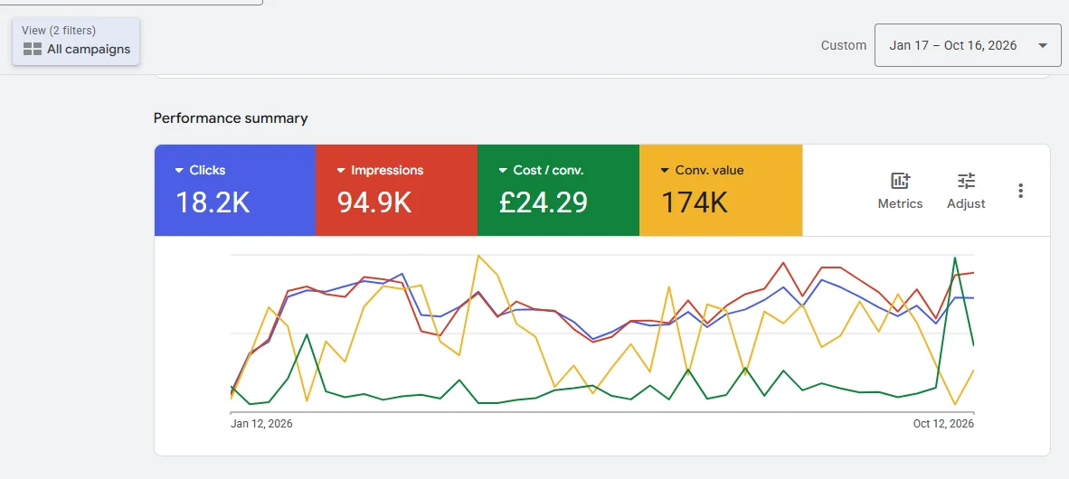The image size is (1069, 479).
Task: Open the date range dropdown Jan 17 – Oct 16, 2026
Action: pyautogui.click(x=968, y=46)
